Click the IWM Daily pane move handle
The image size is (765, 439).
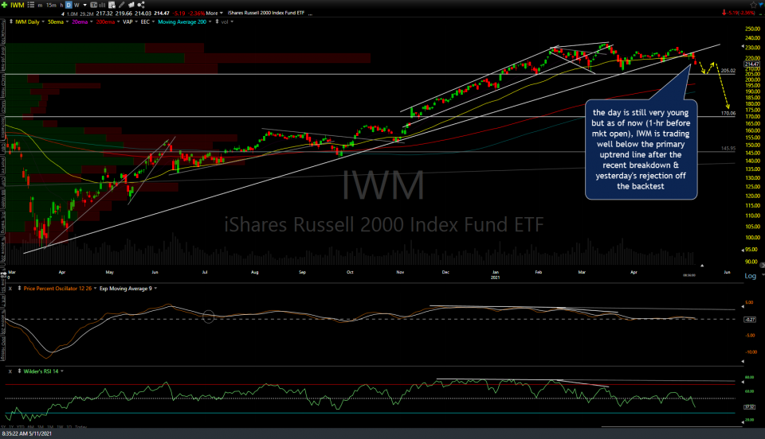pyautogui.click(x=11, y=22)
